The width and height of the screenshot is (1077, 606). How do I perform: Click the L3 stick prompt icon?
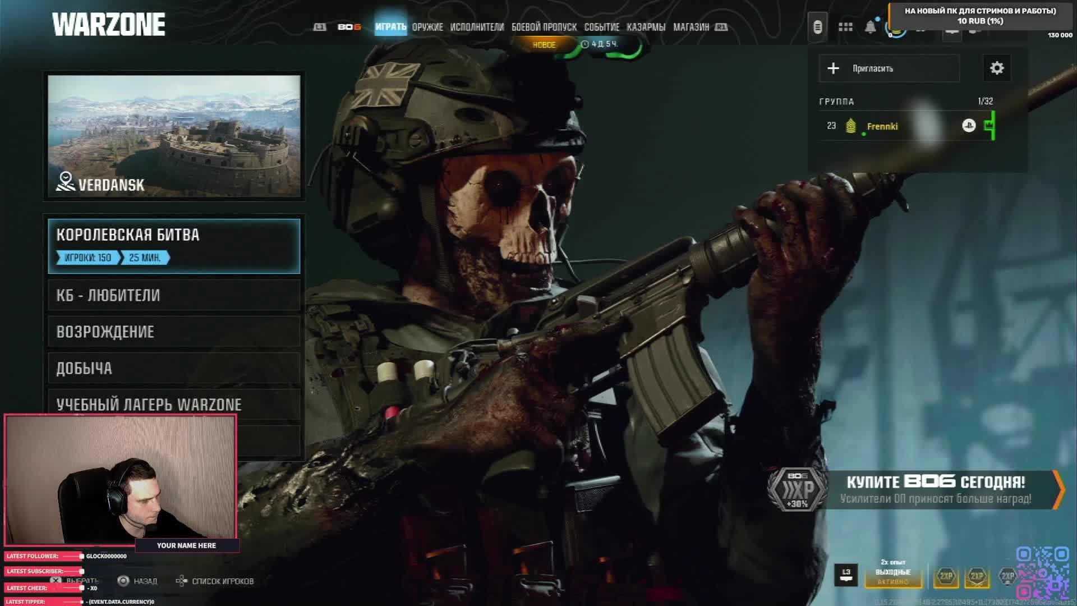point(846,575)
